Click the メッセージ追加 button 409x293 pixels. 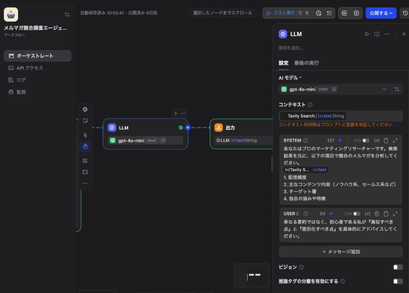point(341,252)
